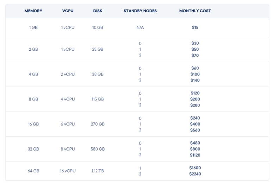The height and width of the screenshot is (183, 271).
Task: Click the VCPU column header
Action: click(68, 11)
